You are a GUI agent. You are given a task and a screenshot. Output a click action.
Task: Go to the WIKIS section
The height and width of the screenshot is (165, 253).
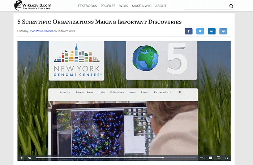tap(124, 6)
